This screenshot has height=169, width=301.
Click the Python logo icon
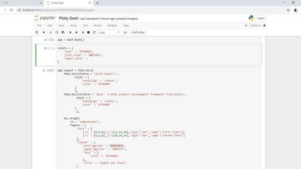[x=251, y=18]
